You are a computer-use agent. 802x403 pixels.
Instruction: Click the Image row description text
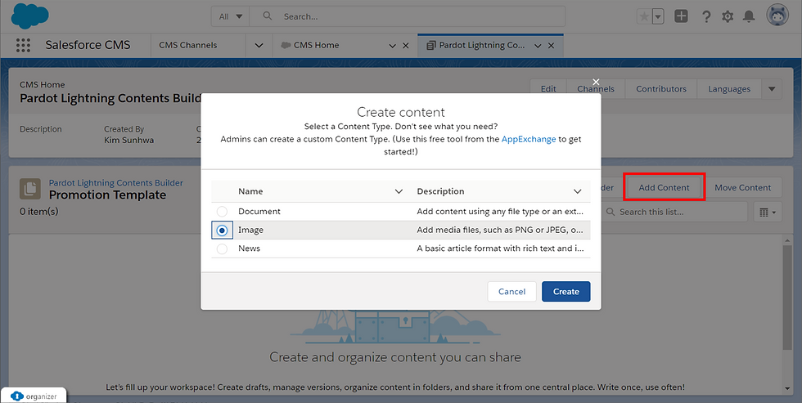[500, 230]
